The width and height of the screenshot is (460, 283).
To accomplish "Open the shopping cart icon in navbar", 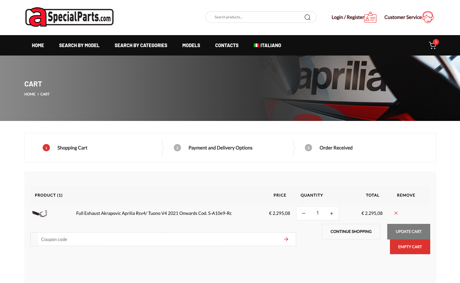I will [x=432, y=45].
